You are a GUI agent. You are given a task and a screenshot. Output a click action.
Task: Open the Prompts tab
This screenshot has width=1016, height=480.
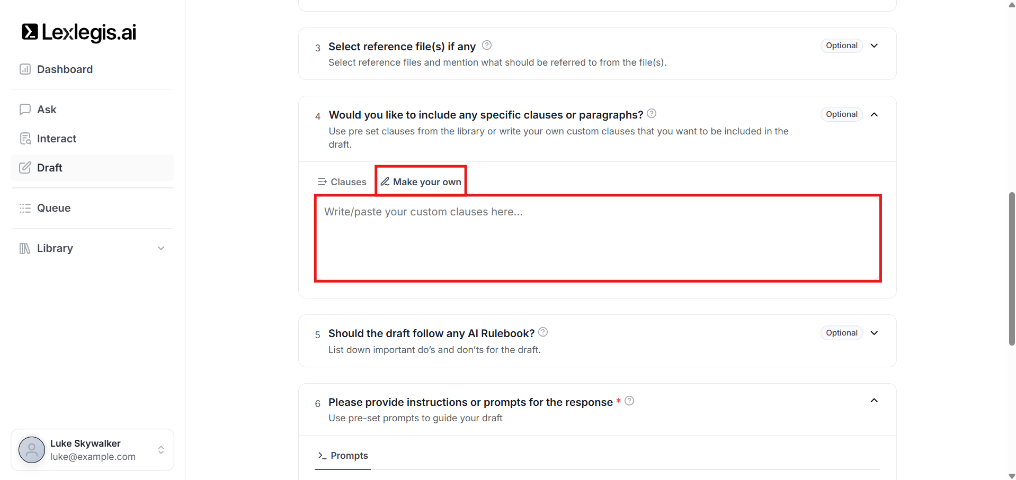pyautogui.click(x=343, y=456)
